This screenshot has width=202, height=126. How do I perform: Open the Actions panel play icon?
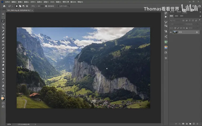pos(166,17)
